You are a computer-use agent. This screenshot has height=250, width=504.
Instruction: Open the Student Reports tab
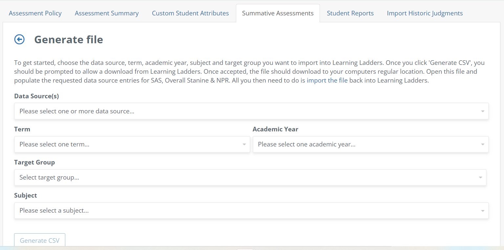[x=350, y=13]
